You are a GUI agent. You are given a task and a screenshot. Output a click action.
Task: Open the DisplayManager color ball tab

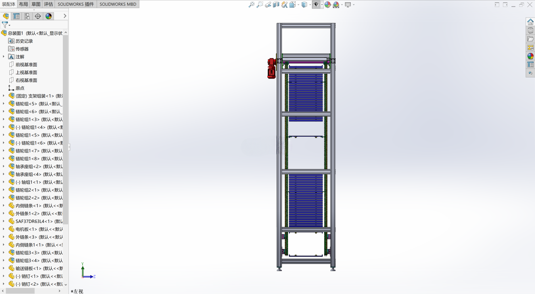coord(48,16)
